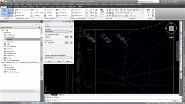
Task: Select Surfaces in Prospector tree
Action: [9, 40]
